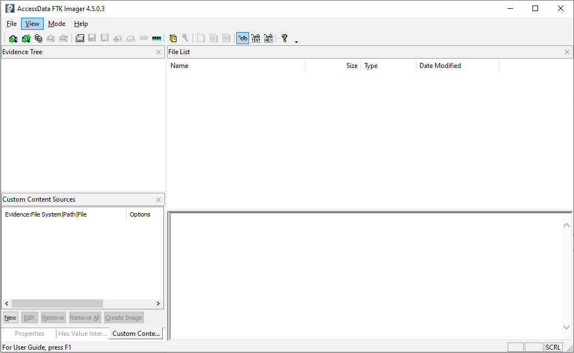Click the Export Files blank page icon
The image size is (574, 353).
(200, 38)
